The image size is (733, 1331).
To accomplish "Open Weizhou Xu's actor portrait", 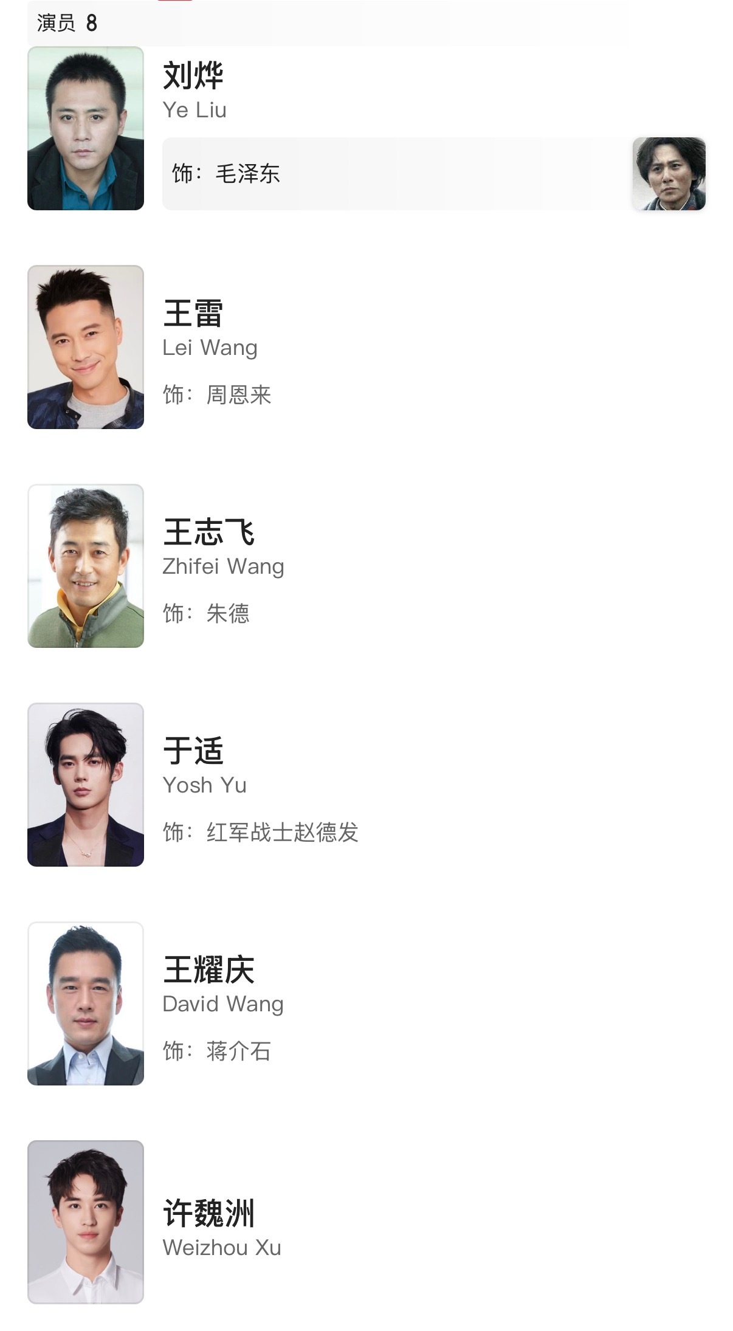I will 86,1222.
